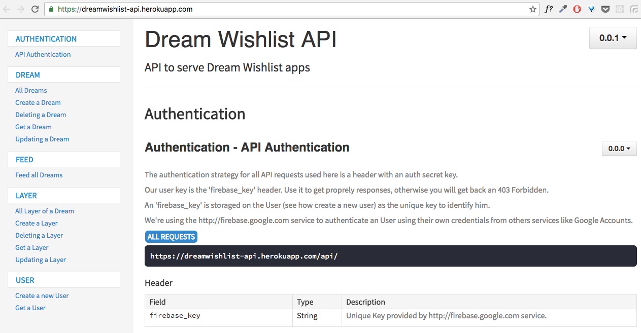Click the firebase_key table cell
This screenshot has height=333, width=641.
219,318
